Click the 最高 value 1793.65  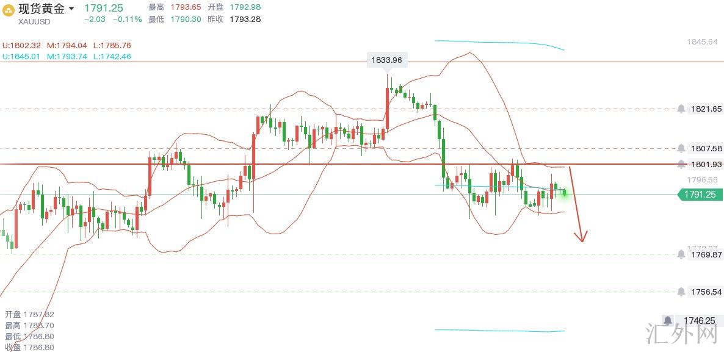tap(186, 7)
